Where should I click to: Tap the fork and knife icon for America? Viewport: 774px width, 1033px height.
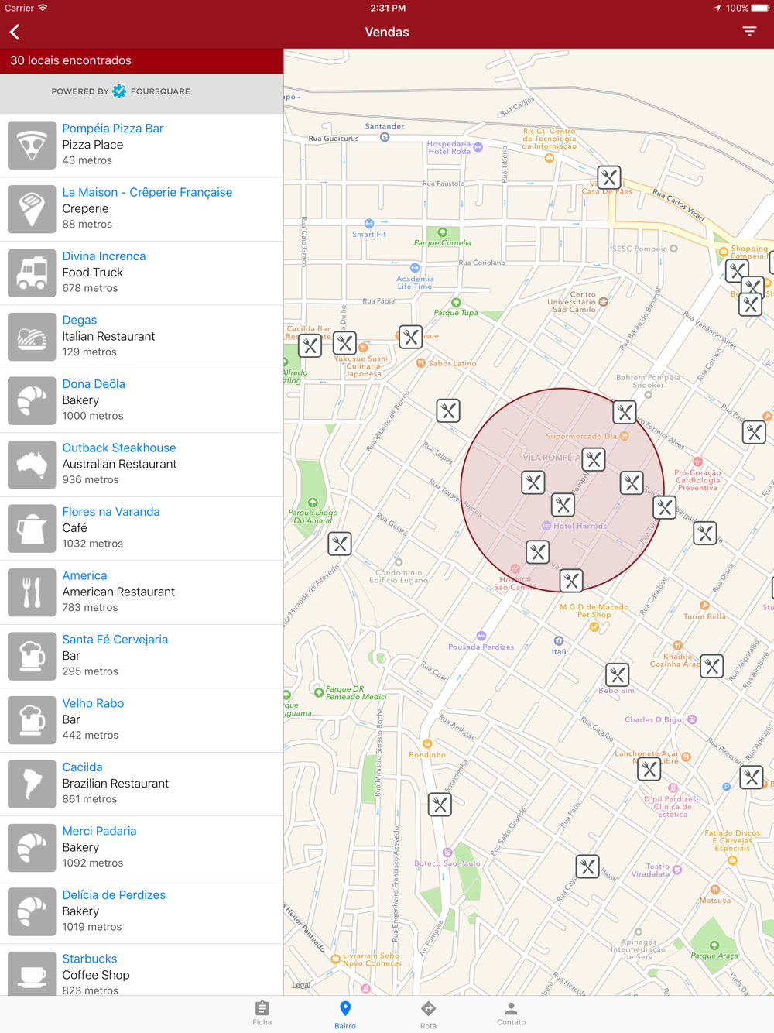click(x=32, y=592)
